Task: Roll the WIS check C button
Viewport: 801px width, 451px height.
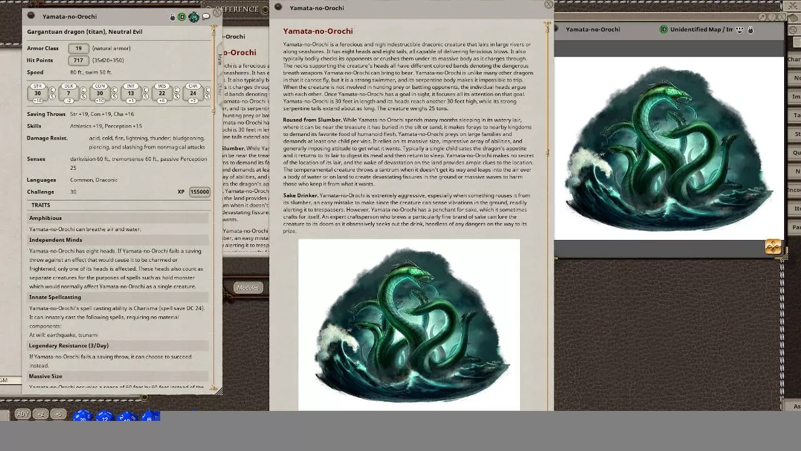Action: tap(176, 90)
